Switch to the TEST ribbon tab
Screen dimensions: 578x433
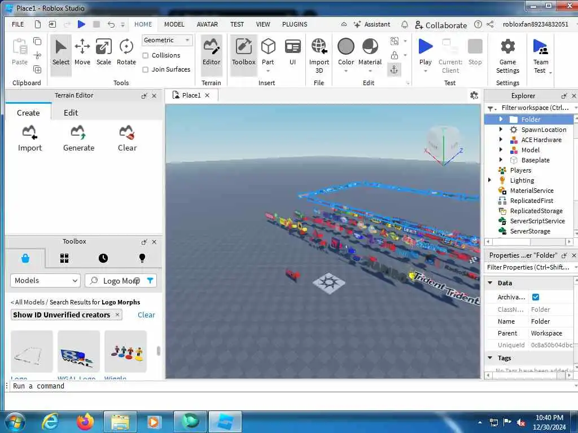(237, 24)
